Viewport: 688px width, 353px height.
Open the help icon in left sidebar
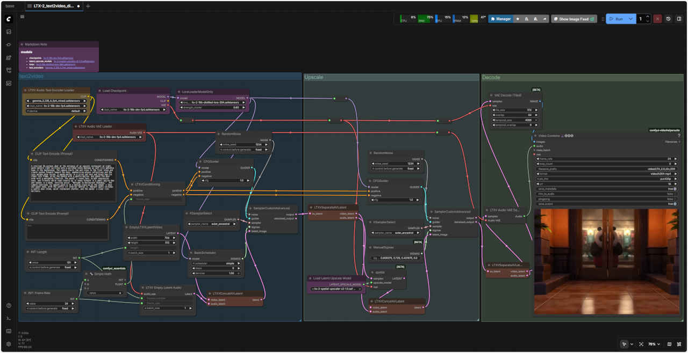[x=9, y=306]
